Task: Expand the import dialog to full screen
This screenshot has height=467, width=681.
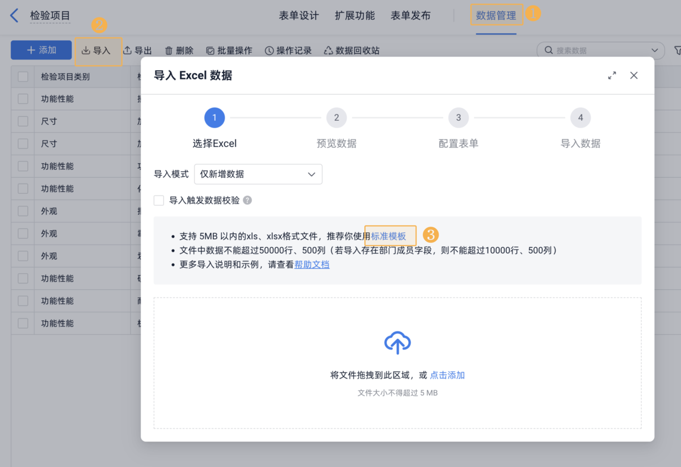Action: (612, 75)
